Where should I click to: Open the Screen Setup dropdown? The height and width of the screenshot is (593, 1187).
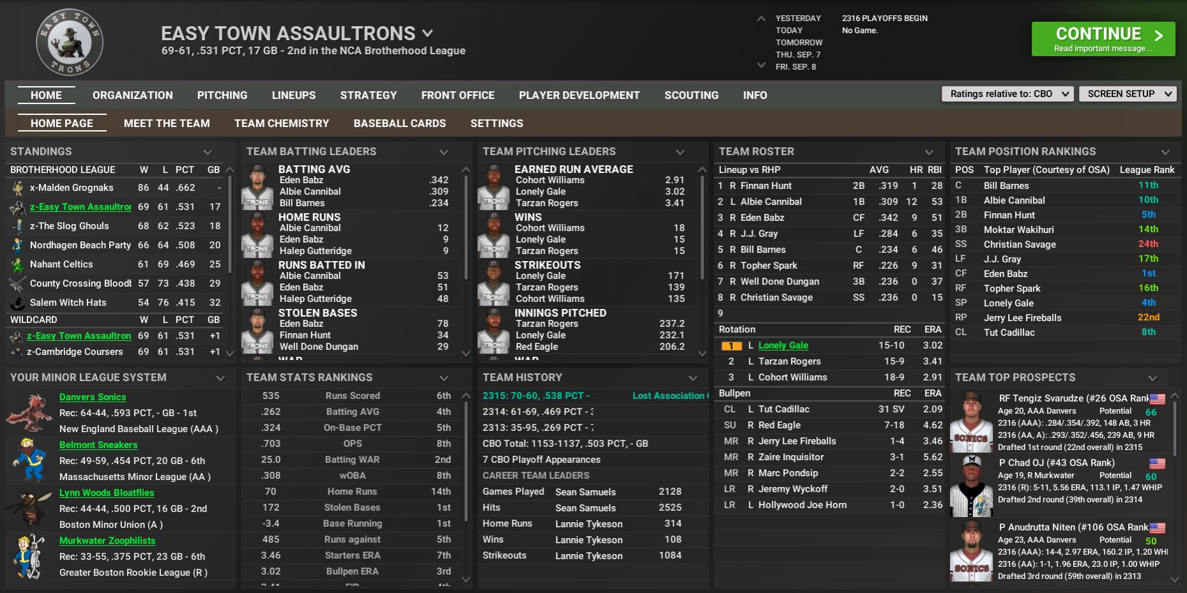point(1128,94)
